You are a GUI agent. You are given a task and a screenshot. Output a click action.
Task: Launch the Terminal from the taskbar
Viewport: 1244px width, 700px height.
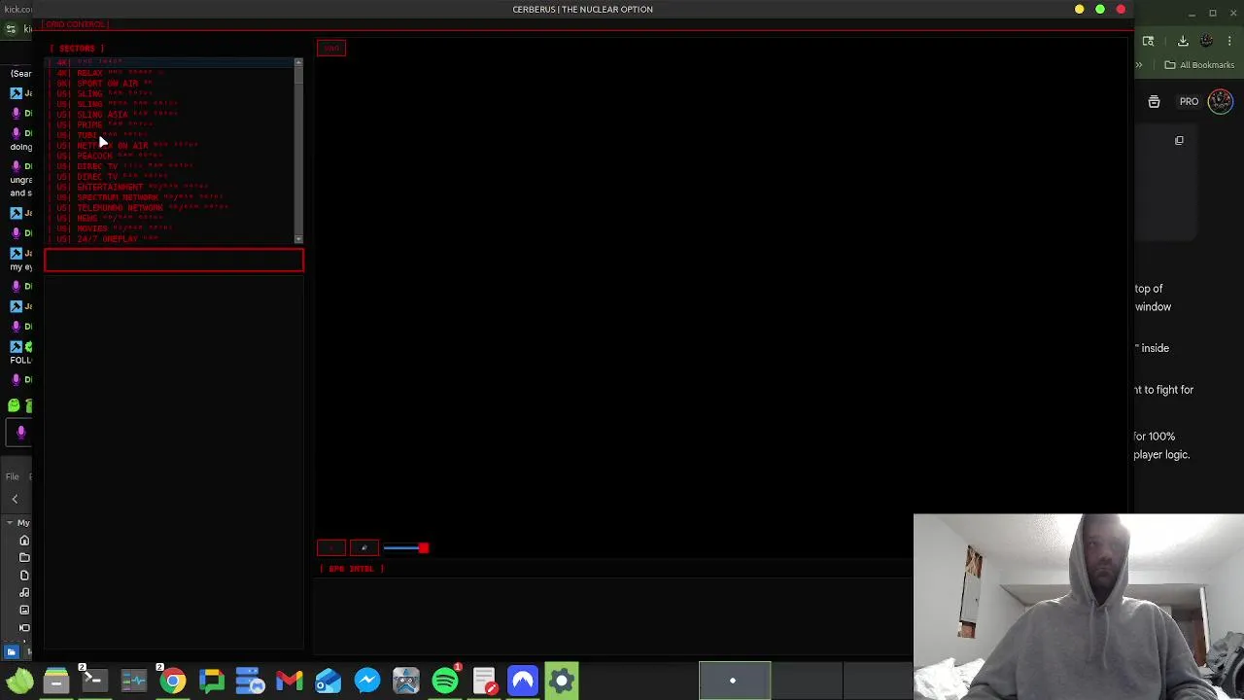[94, 681]
